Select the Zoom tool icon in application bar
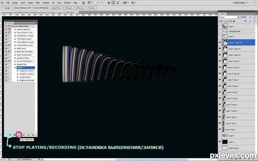 (x=113, y=3)
